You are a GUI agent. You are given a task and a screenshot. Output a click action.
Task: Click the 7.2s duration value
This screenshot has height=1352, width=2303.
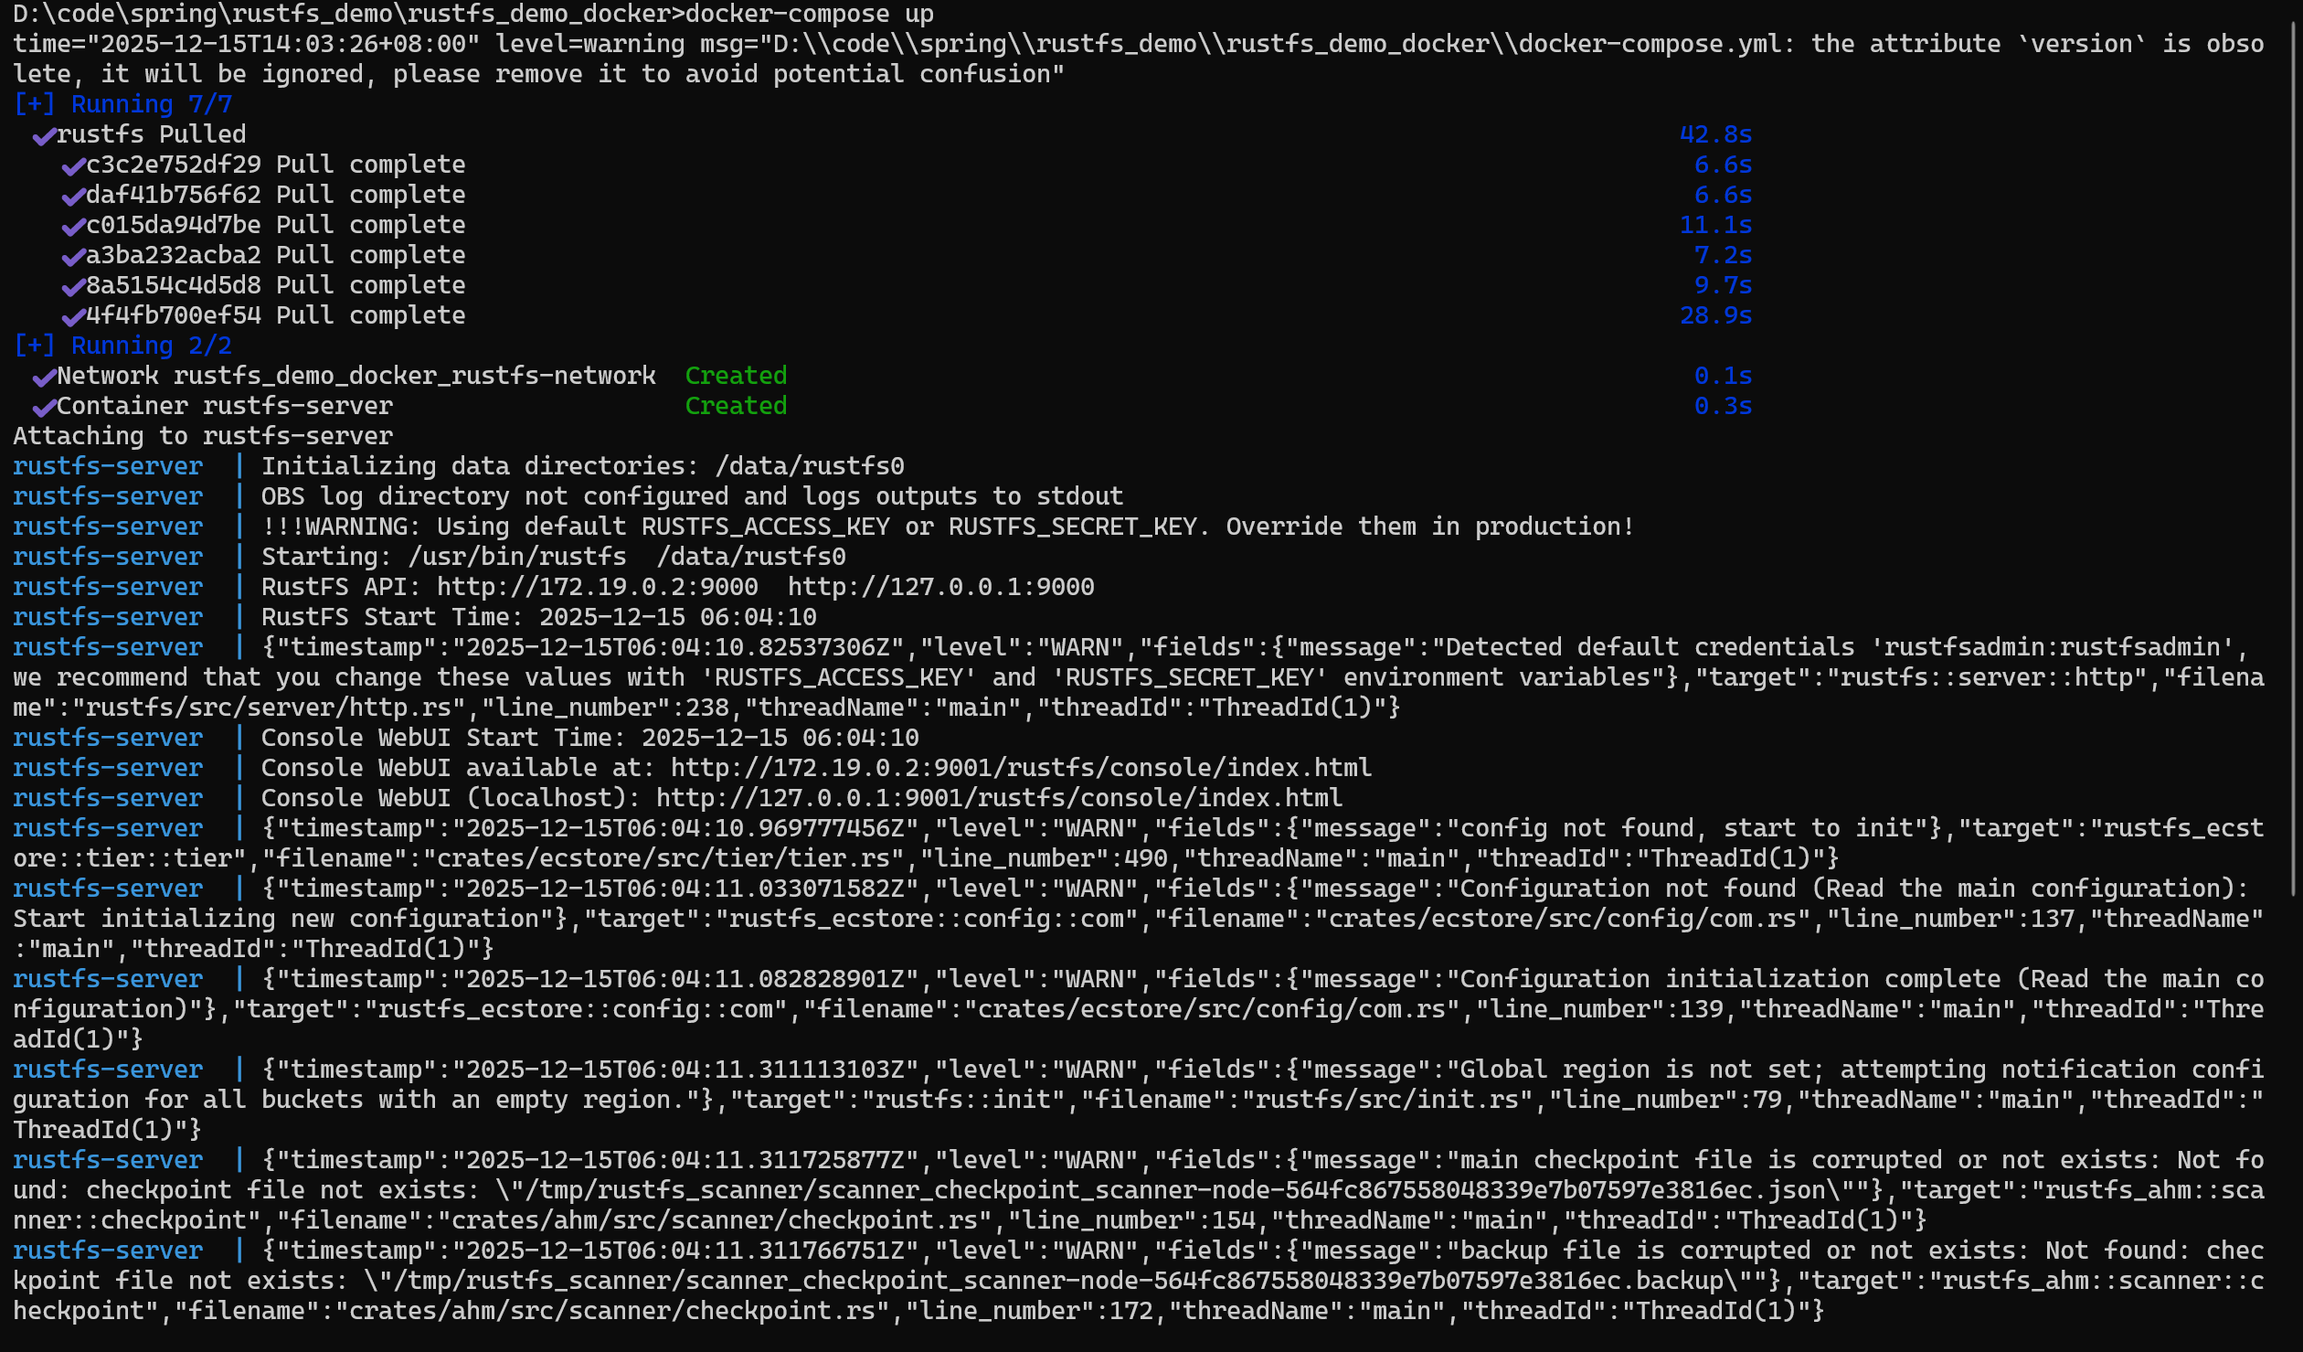[1724, 255]
